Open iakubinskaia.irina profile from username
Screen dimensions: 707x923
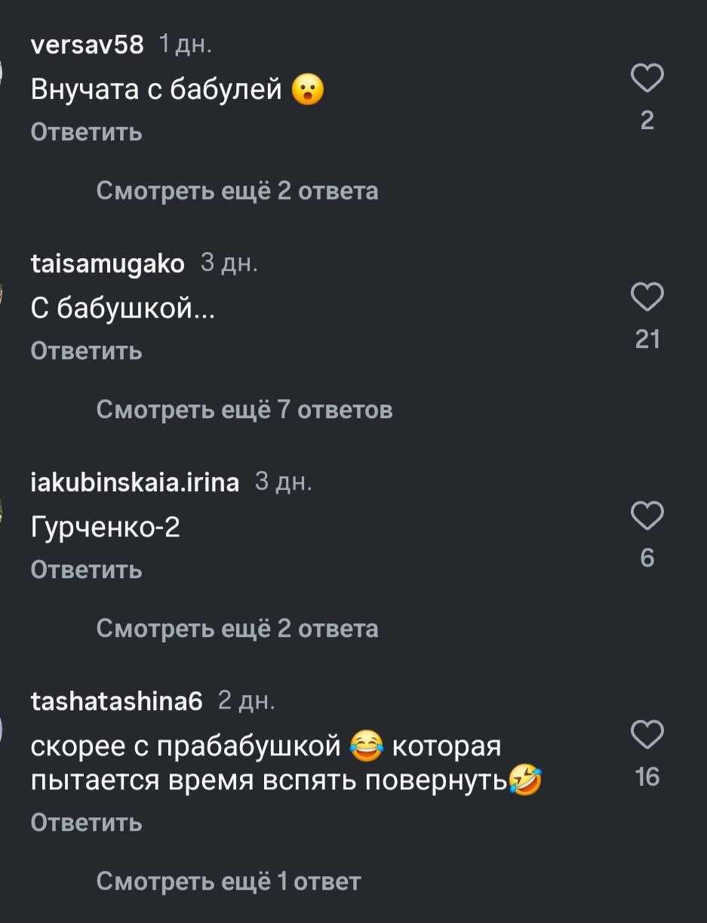135,483
